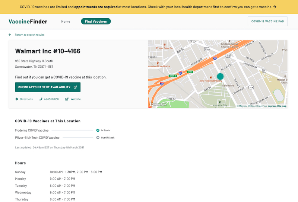The height and width of the screenshot is (202, 298).
Task: Click address line 935 State Highway 11 South
Action: coord(34,61)
